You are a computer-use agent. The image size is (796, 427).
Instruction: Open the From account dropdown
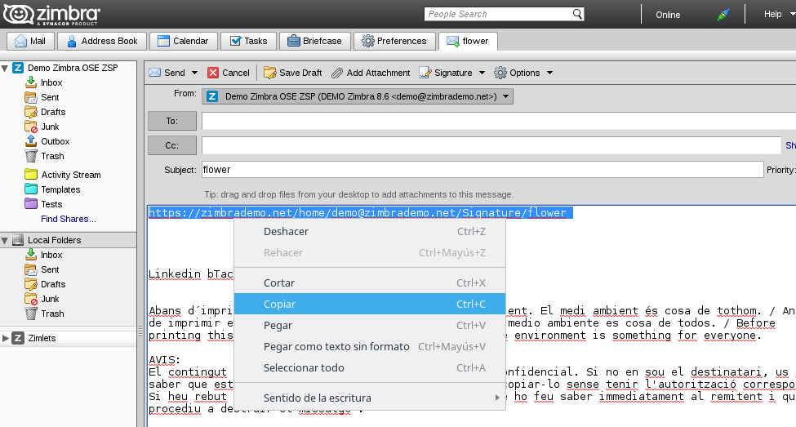(x=358, y=96)
